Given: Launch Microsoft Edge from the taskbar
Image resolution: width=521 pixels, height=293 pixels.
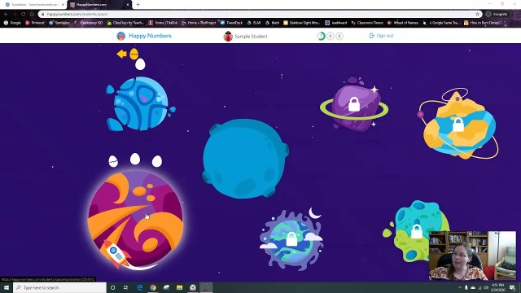Looking at the screenshot, I should (x=140, y=287).
